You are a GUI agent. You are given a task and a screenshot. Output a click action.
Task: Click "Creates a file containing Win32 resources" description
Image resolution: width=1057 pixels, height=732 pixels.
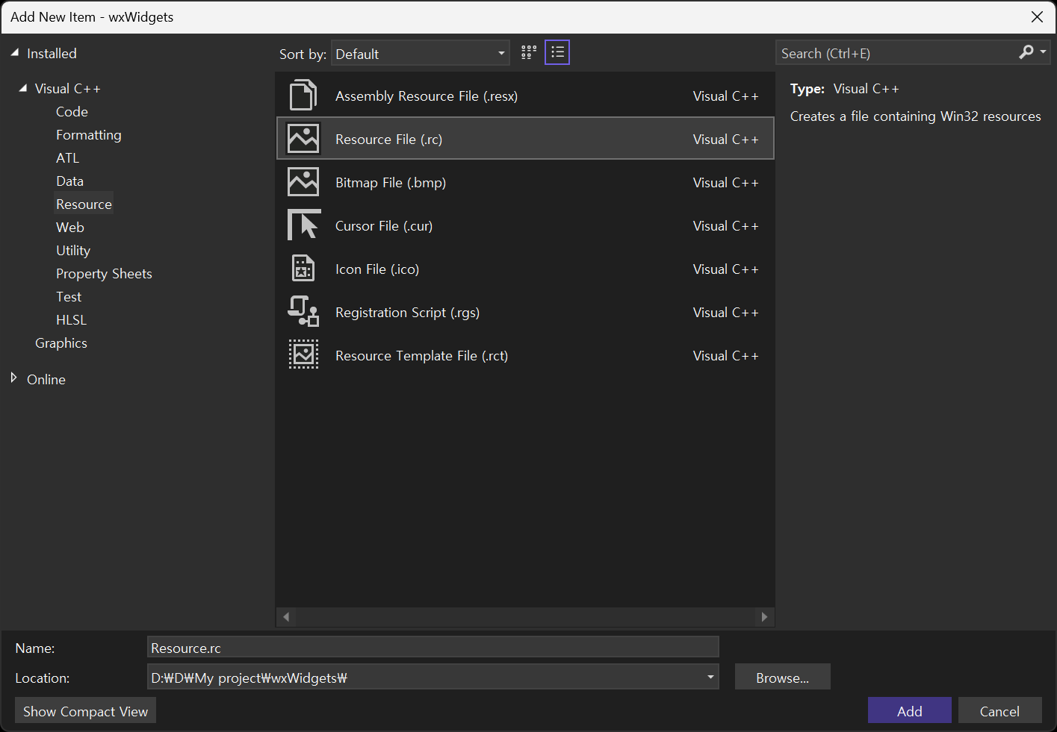[915, 116]
